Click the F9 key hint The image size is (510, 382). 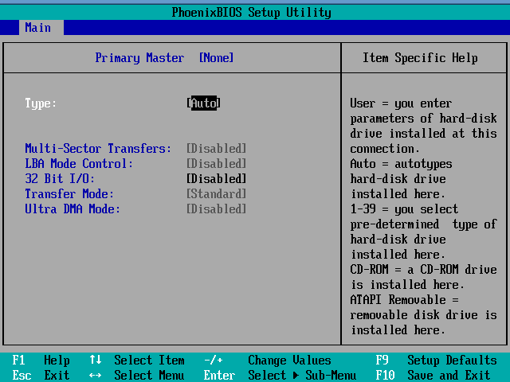[382, 361]
